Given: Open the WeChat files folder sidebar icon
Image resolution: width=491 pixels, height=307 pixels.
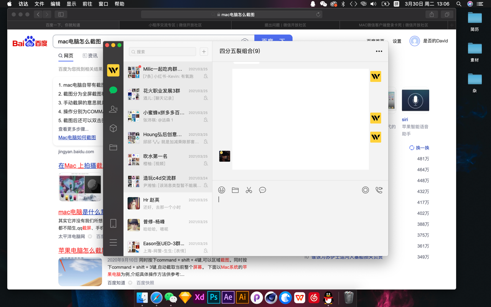Looking at the screenshot, I should click(x=113, y=147).
